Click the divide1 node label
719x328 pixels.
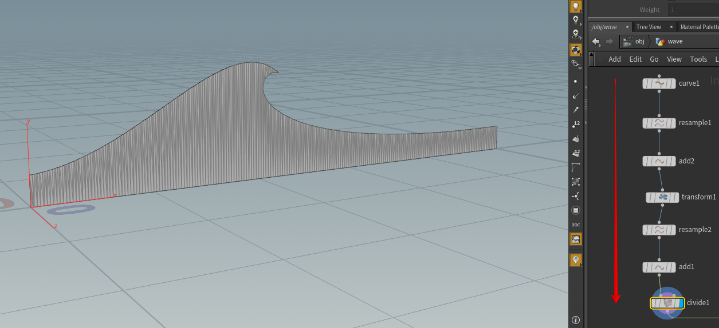point(698,303)
